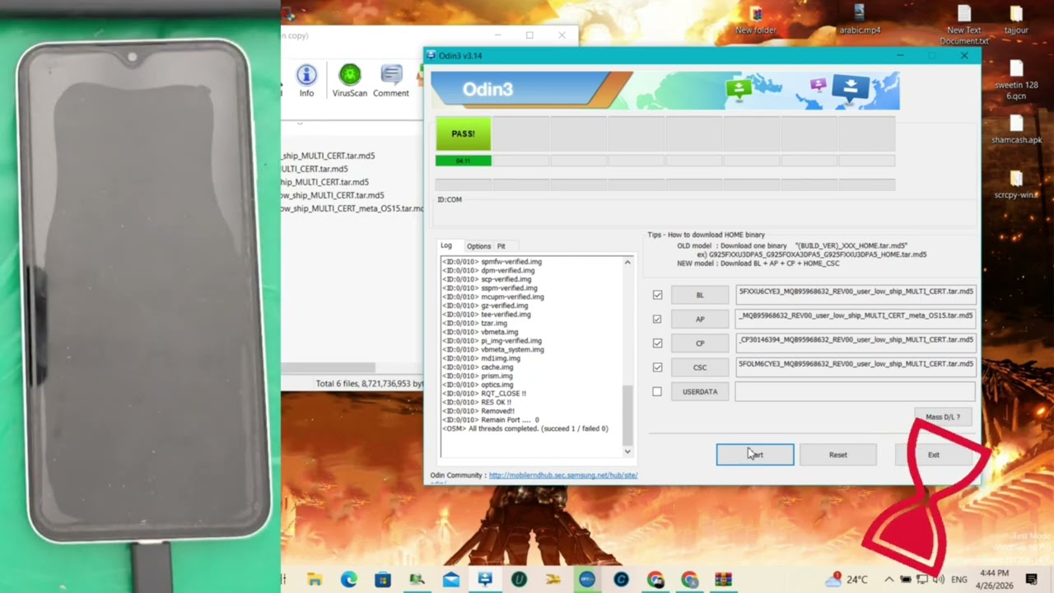The height and width of the screenshot is (593, 1054).
Task: Open the second Chrome icon next to WinRAR
Action: [689, 580]
